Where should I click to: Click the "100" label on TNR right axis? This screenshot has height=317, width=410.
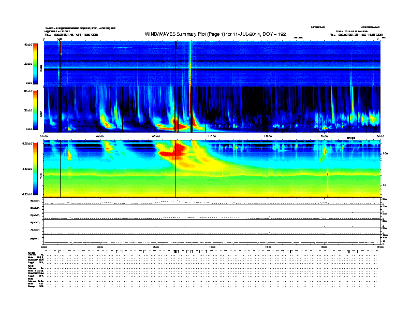385,153
